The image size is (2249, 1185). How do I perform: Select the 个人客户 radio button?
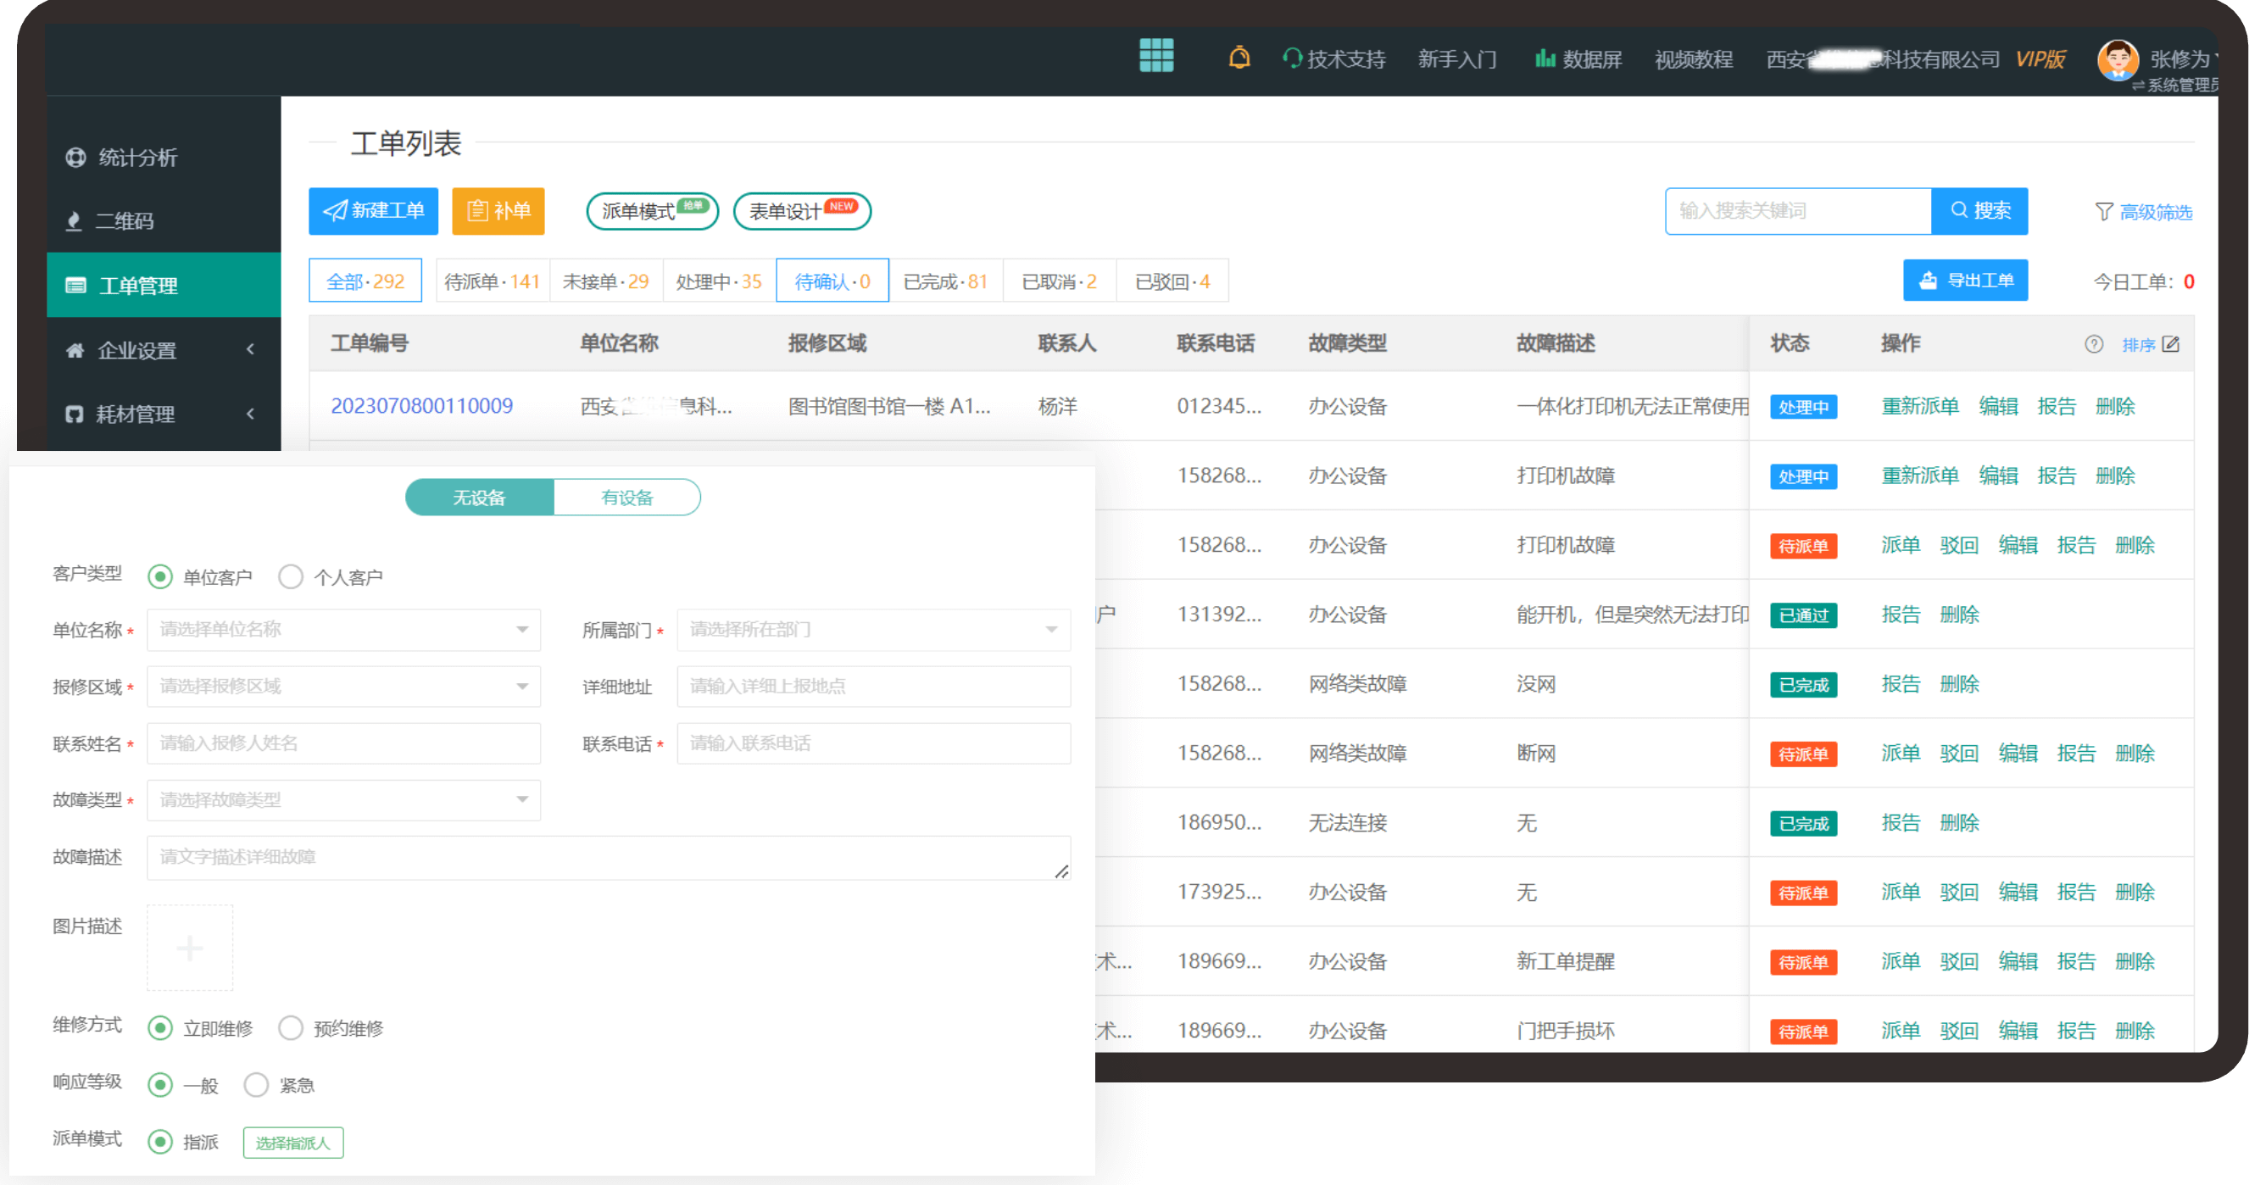(x=291, y=577)
